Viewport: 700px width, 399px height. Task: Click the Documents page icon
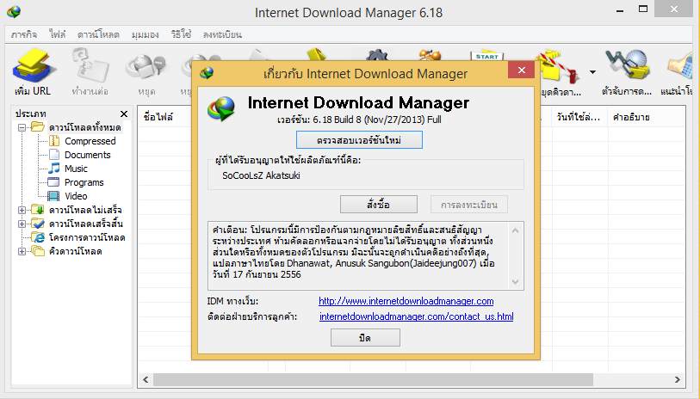tap(54, 155)
